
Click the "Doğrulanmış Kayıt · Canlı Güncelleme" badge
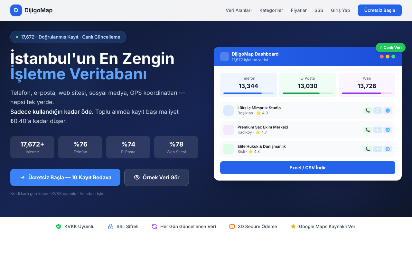[x=68, y=37]
